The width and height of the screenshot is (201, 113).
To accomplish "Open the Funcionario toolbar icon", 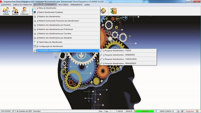I will tap(15, 11).
